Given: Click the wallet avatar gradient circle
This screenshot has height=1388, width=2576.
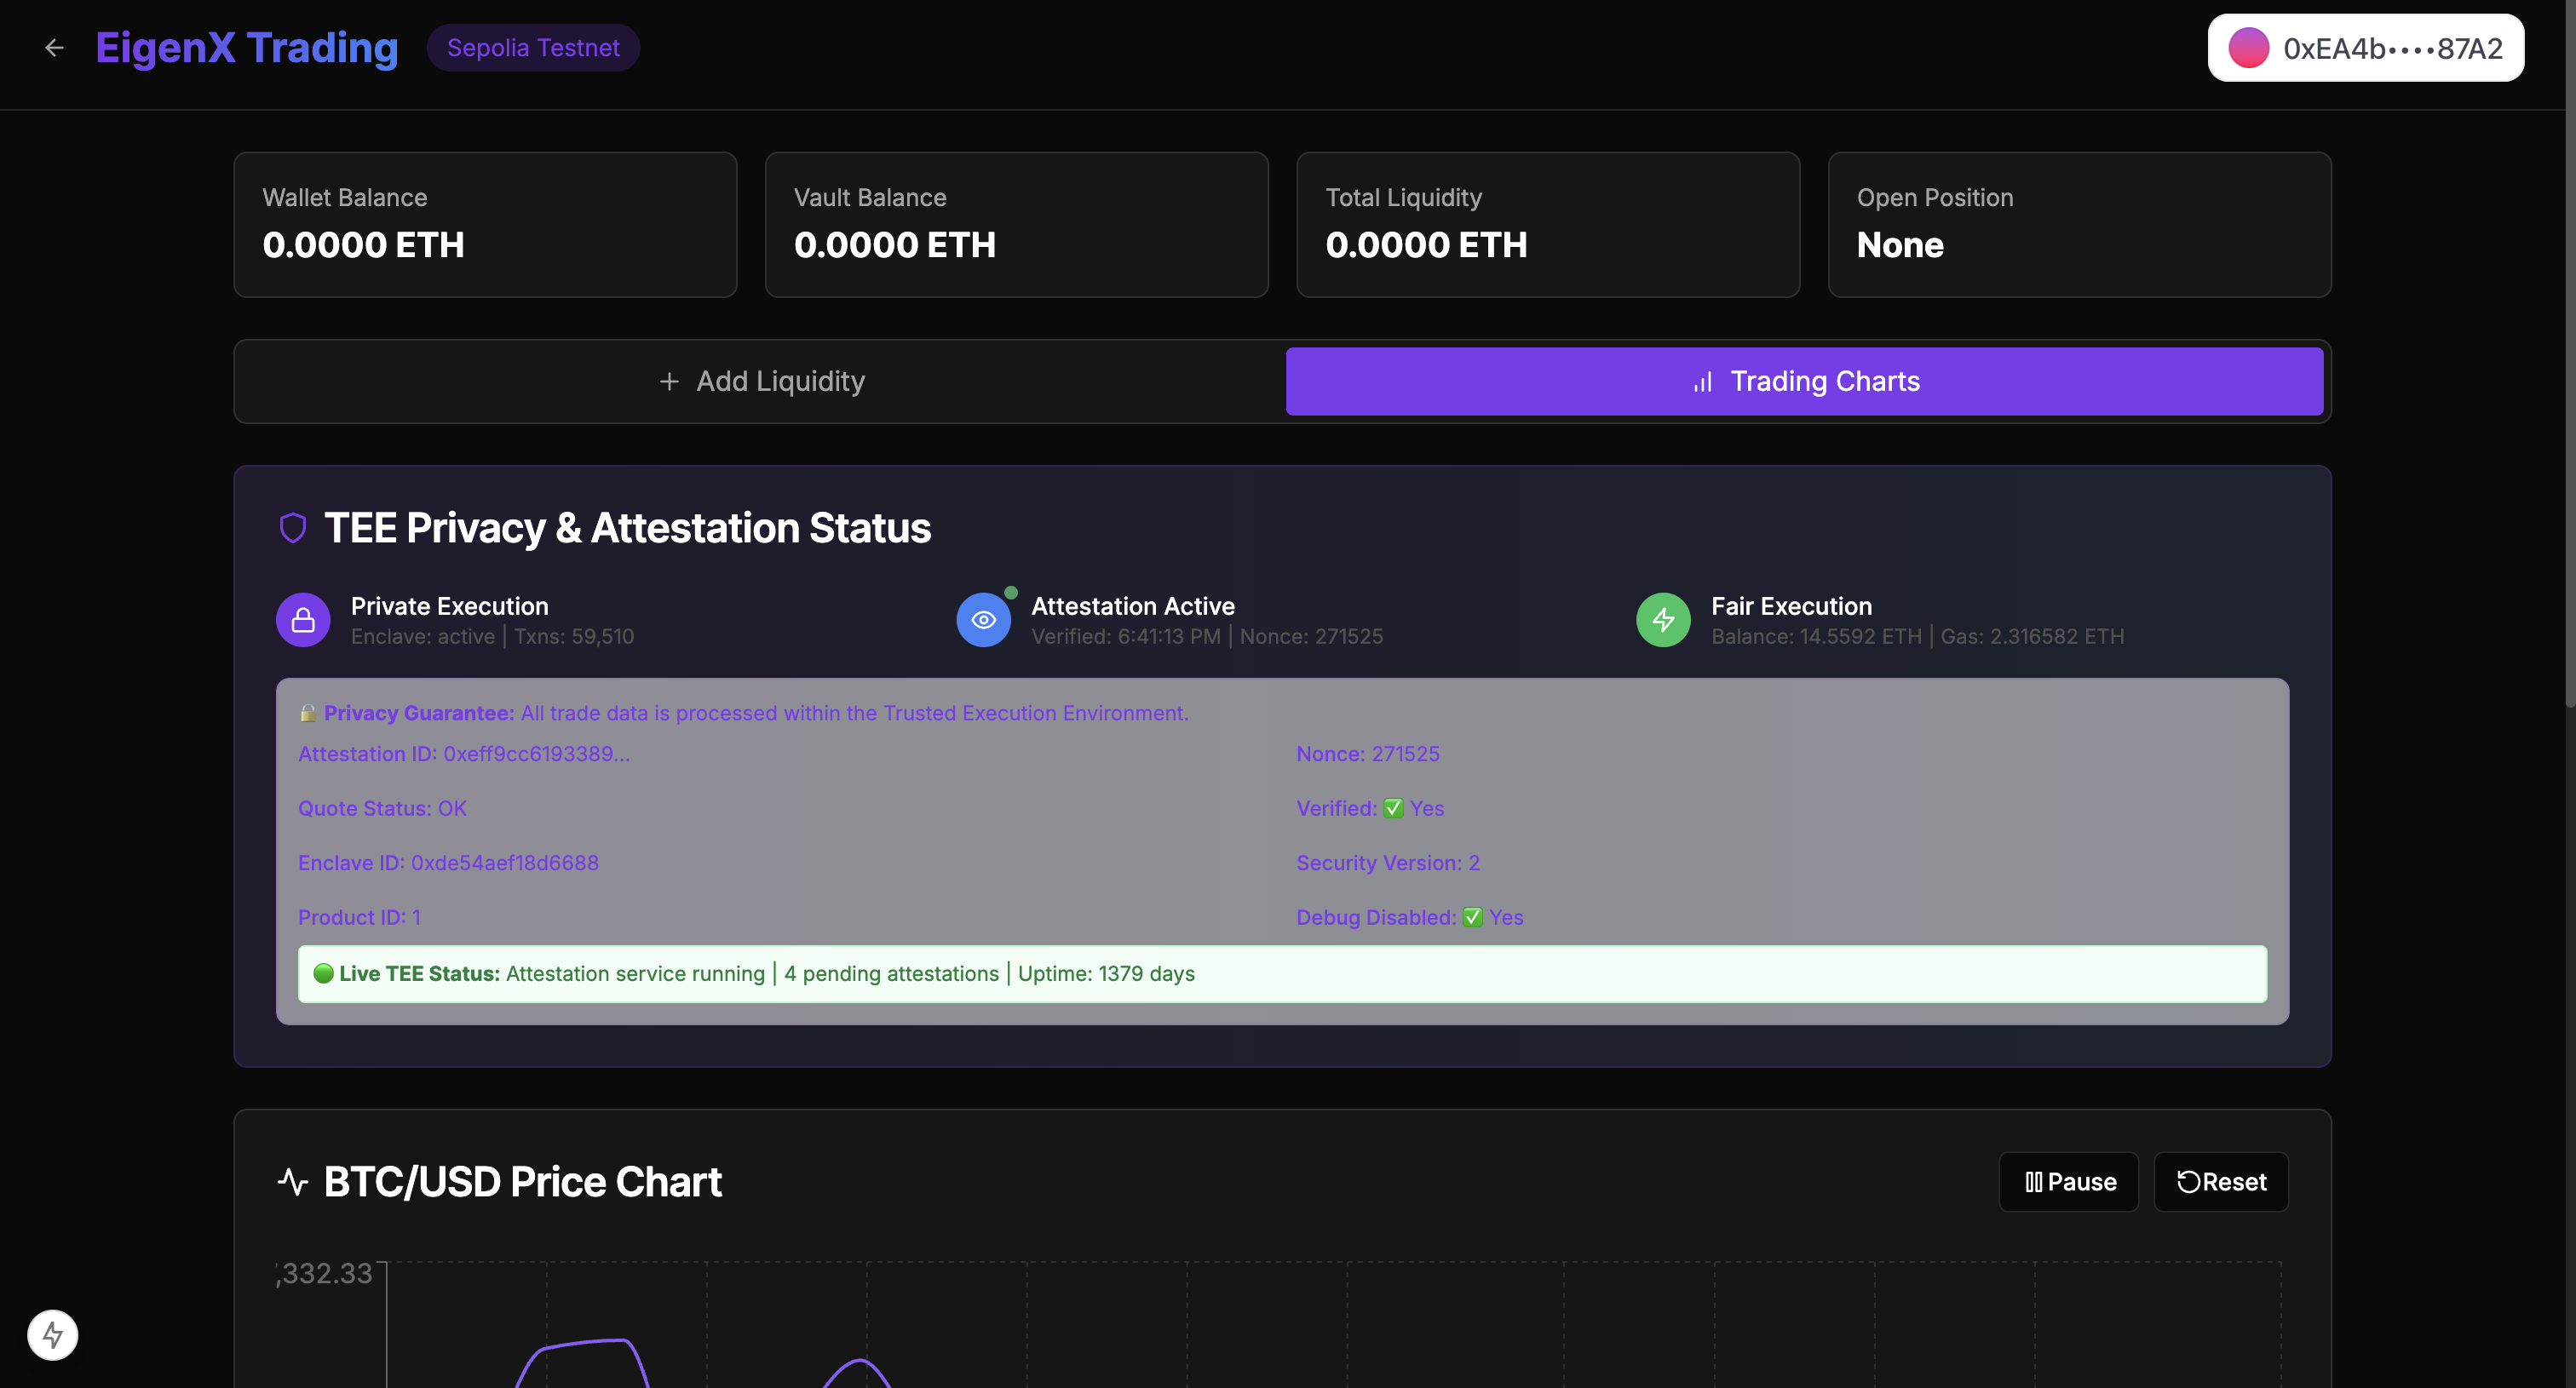Looking at the screenshot, I should (2248, 48).
